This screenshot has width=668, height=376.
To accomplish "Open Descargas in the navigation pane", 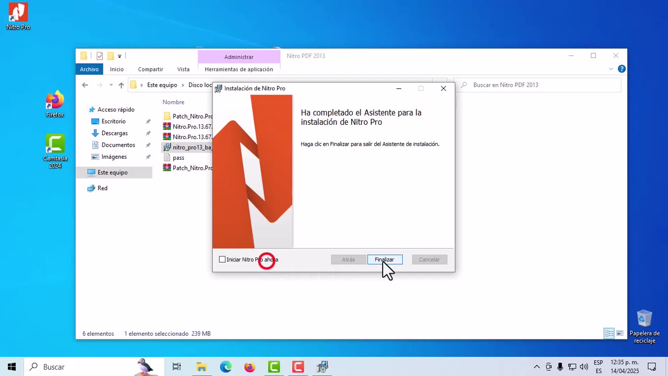I will pyautogui.click(x=115, y=133).
